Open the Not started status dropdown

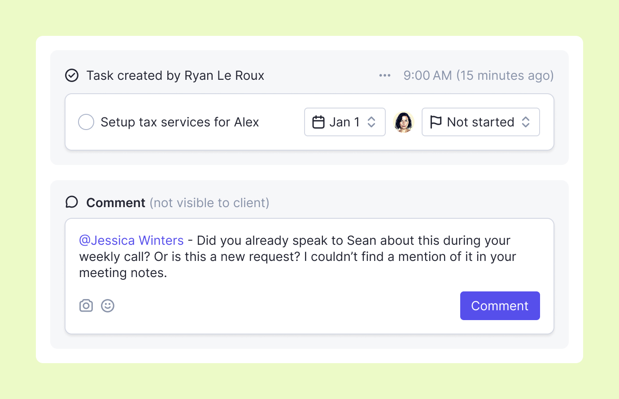click(480, 122)
